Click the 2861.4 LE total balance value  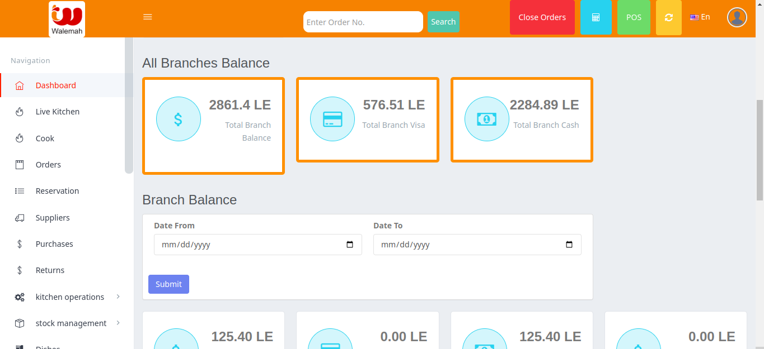point(240,104)
